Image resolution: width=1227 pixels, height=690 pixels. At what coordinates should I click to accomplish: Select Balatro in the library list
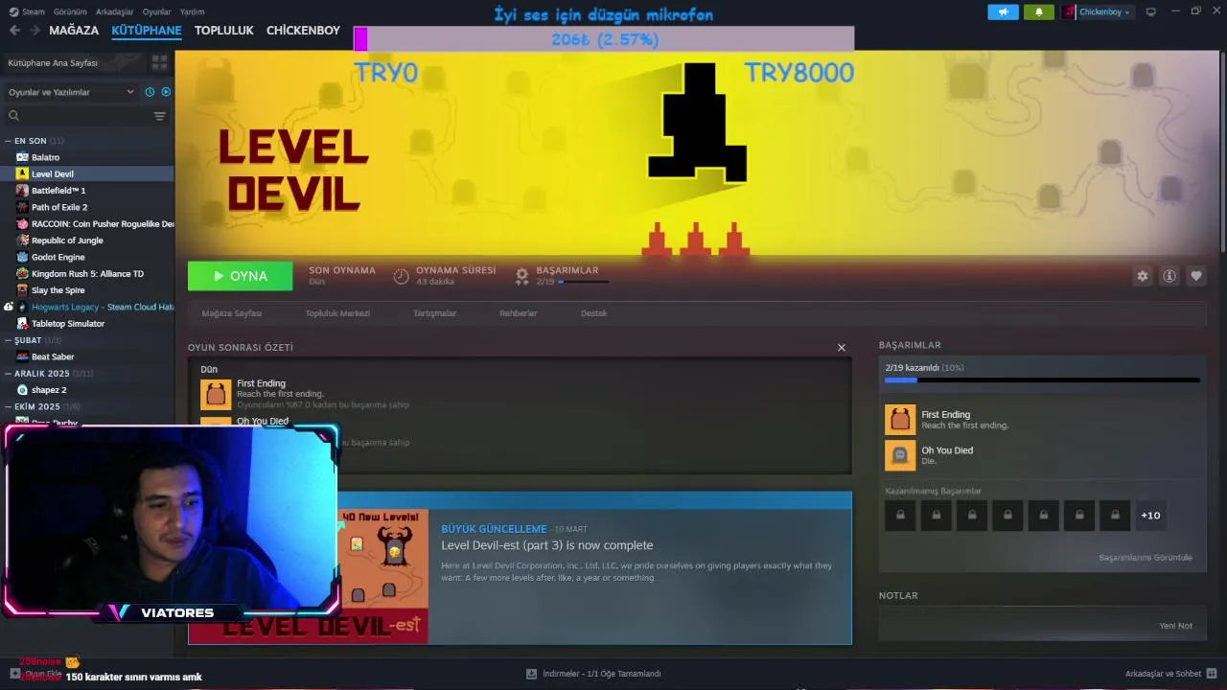pyautogui.click(x=88, y=157)
